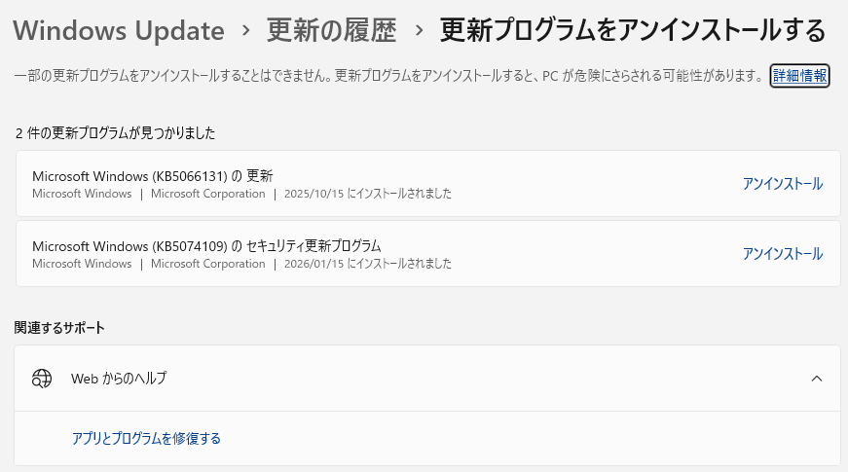This screenshot has height=472, width=848.
Task: Uninstall the KB5074109 security update
Action: (x=783, y=254)
